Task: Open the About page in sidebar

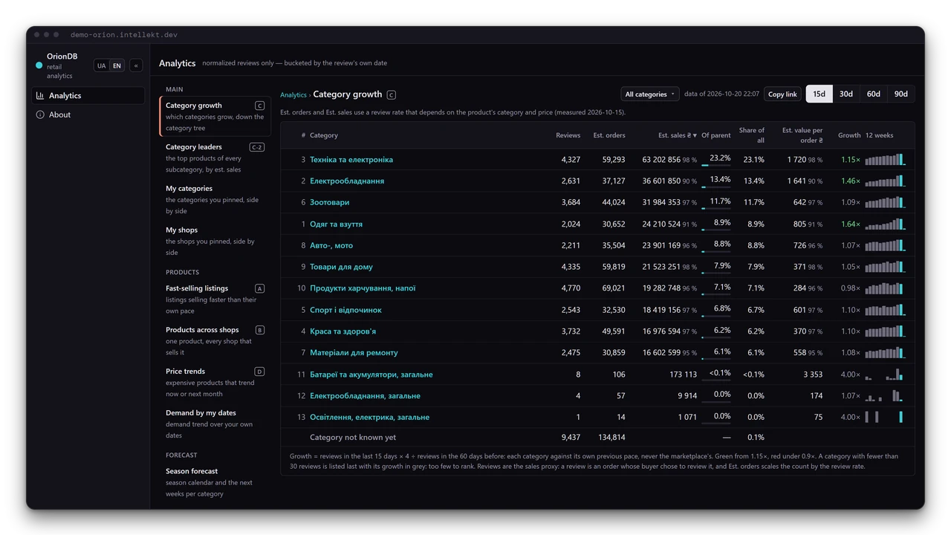Action: [88, 115]
